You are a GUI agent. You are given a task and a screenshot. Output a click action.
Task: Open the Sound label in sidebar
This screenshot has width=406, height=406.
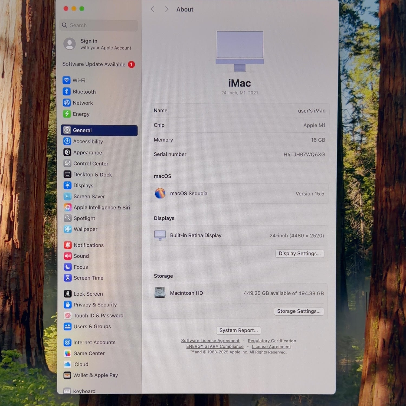tap(81, 256)
